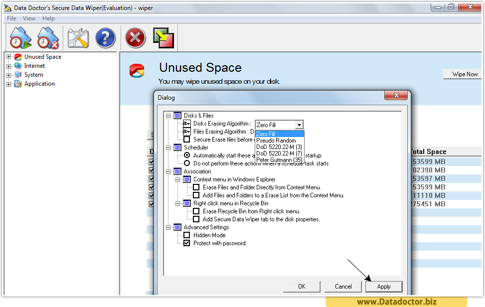Enable Add Files and Folders to Erase List
485x307 pixels.
tap(196, 195)
